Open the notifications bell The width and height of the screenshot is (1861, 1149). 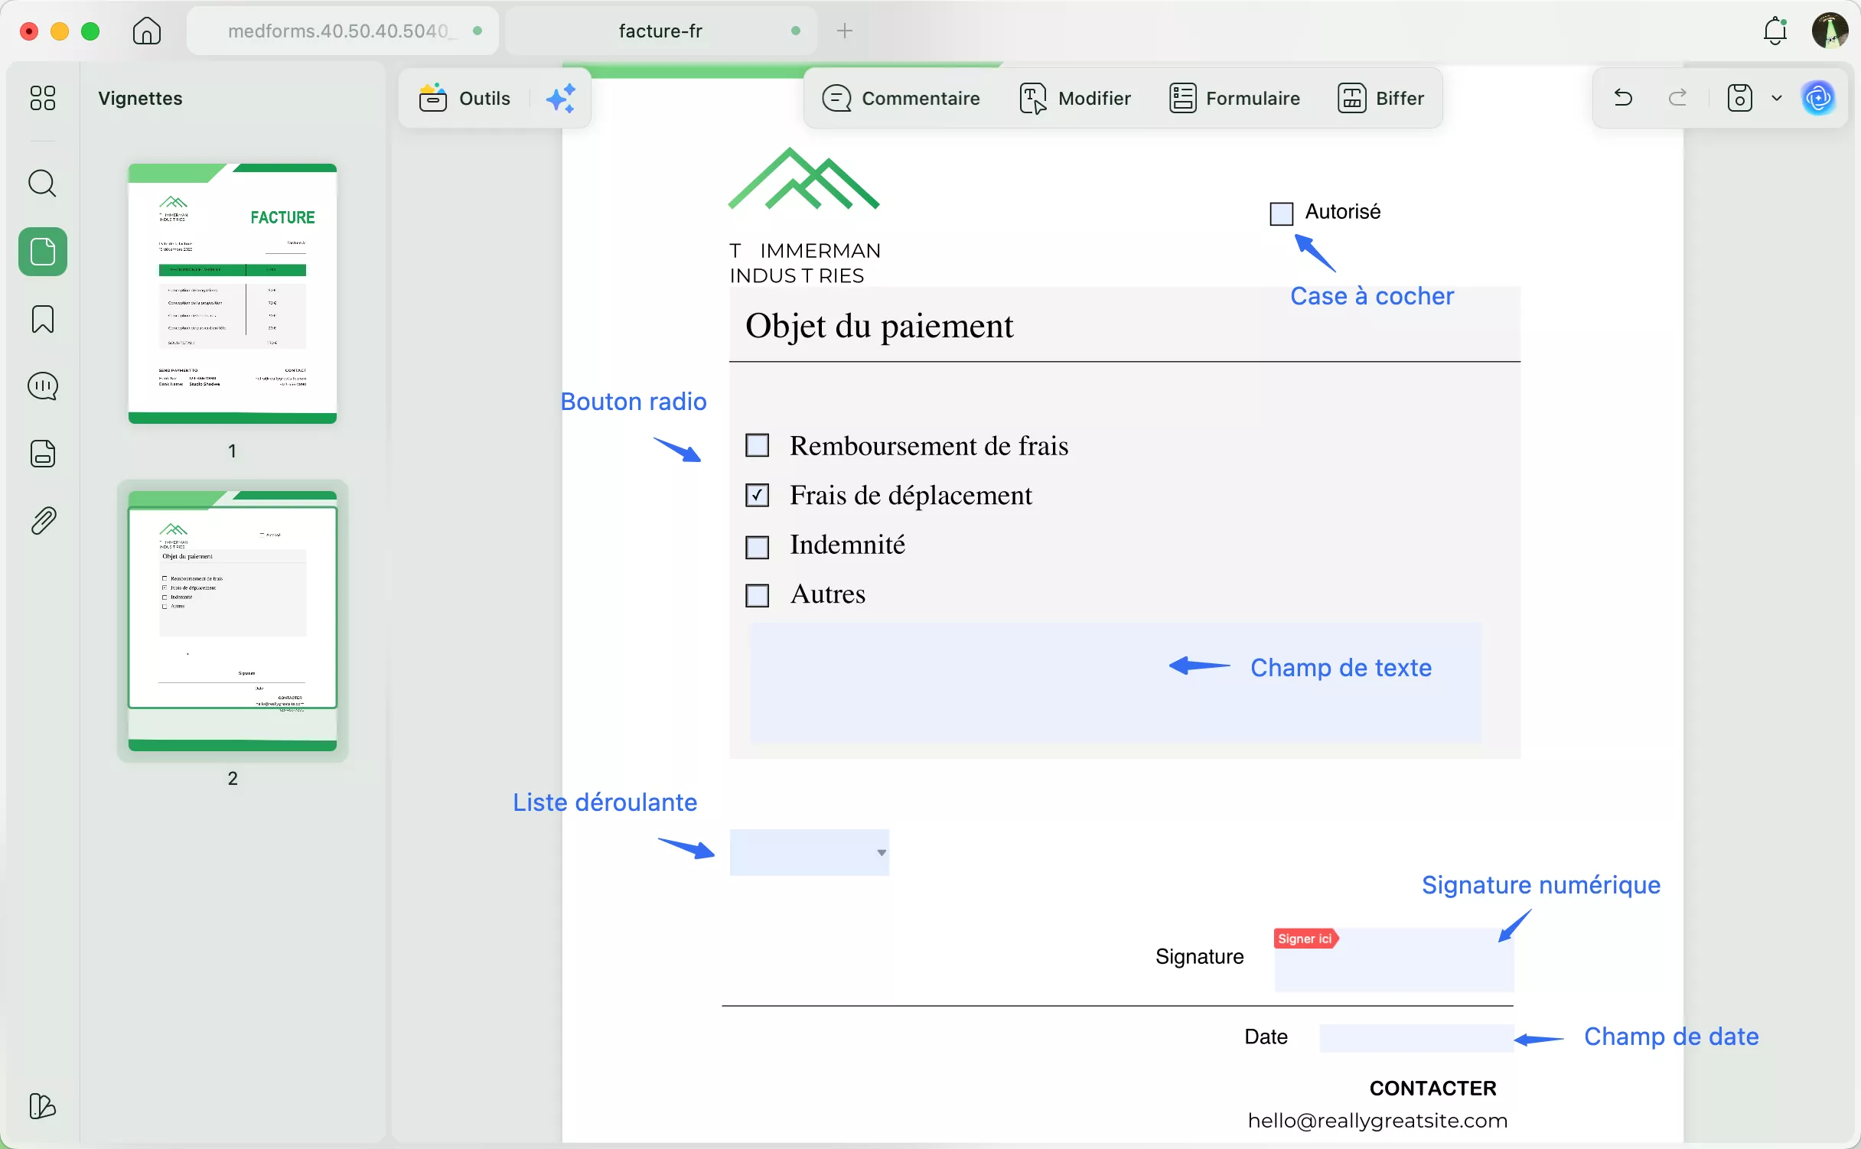[1775, 31]
